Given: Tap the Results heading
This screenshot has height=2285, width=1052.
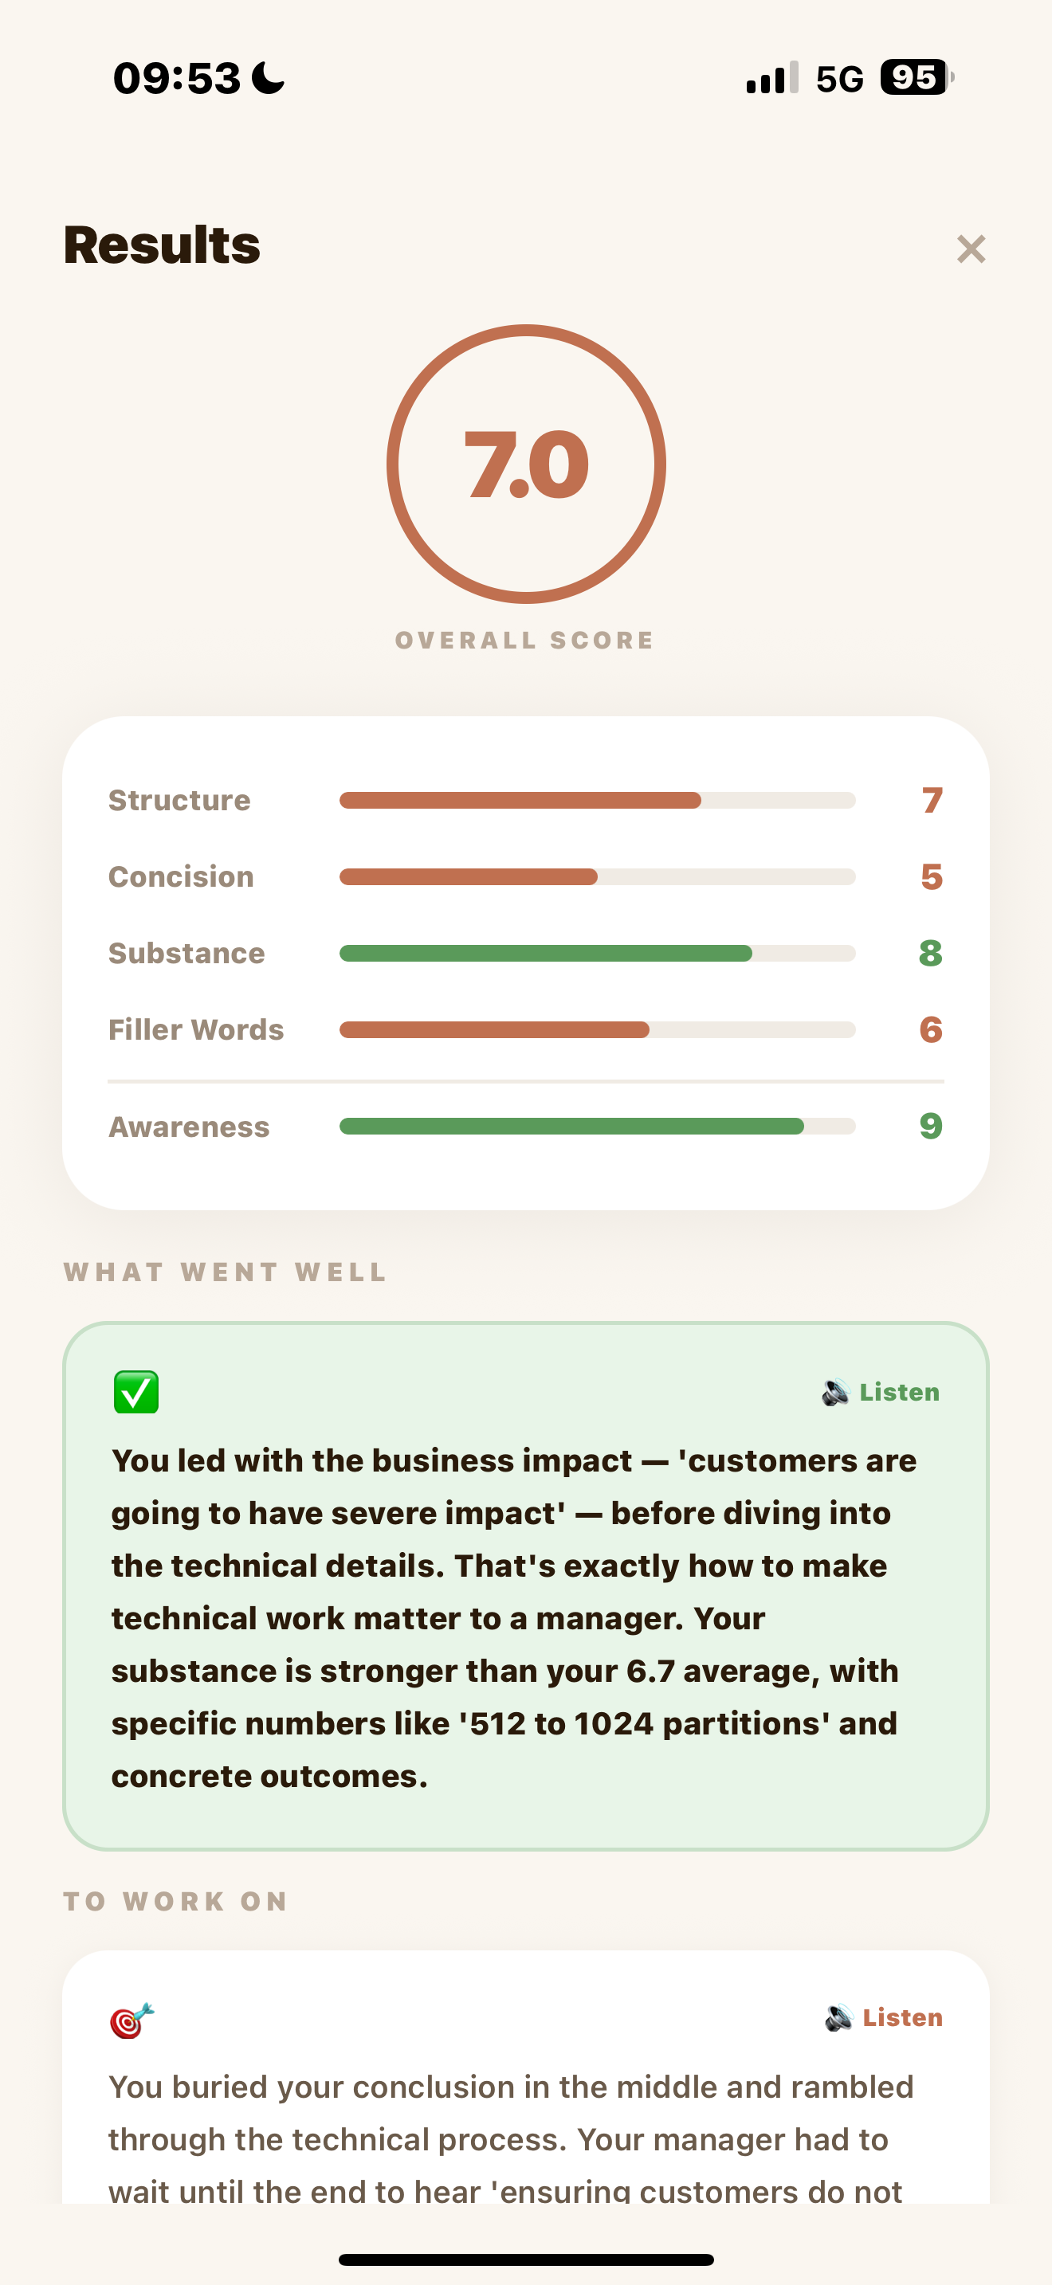Looking at the screenshot, I should pyautogui.click(x=163, y=245).
